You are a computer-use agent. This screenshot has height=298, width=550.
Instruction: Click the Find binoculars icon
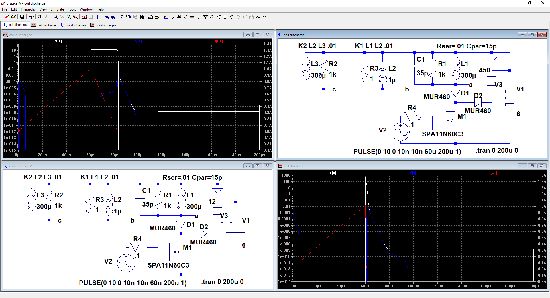(142, 17)
